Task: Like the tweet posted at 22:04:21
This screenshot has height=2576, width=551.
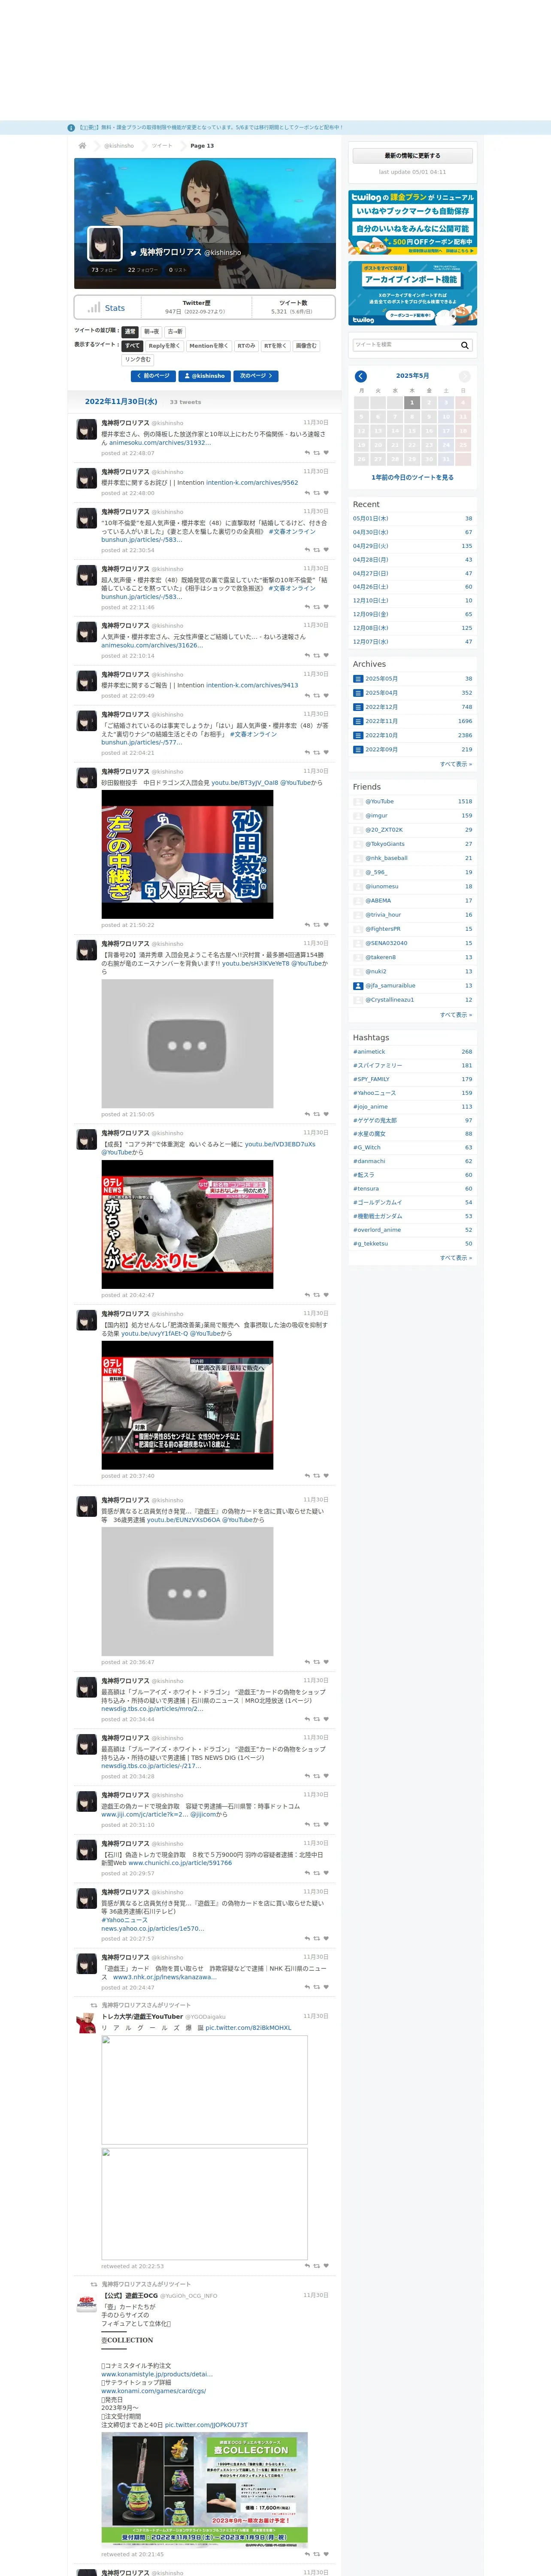Action: pyautogui.click(x=326, y=753)
